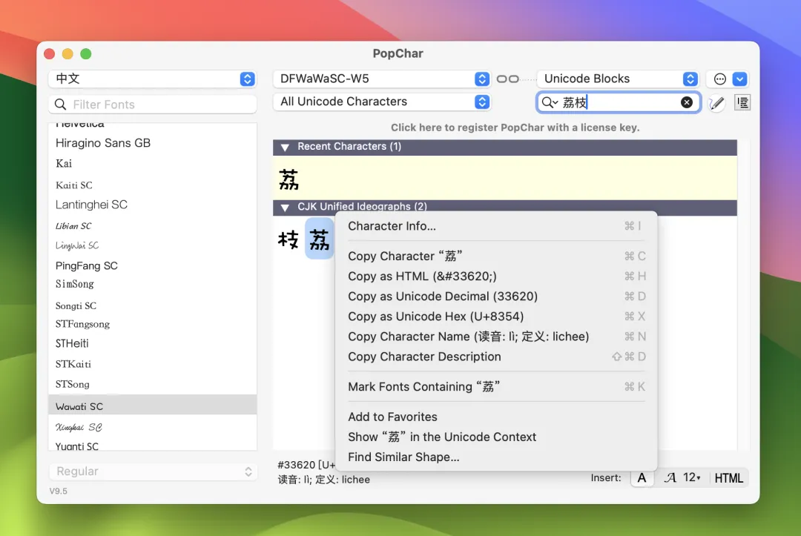Select Yuanti SC font
801x536 pixels.
[x=152, y=446]
